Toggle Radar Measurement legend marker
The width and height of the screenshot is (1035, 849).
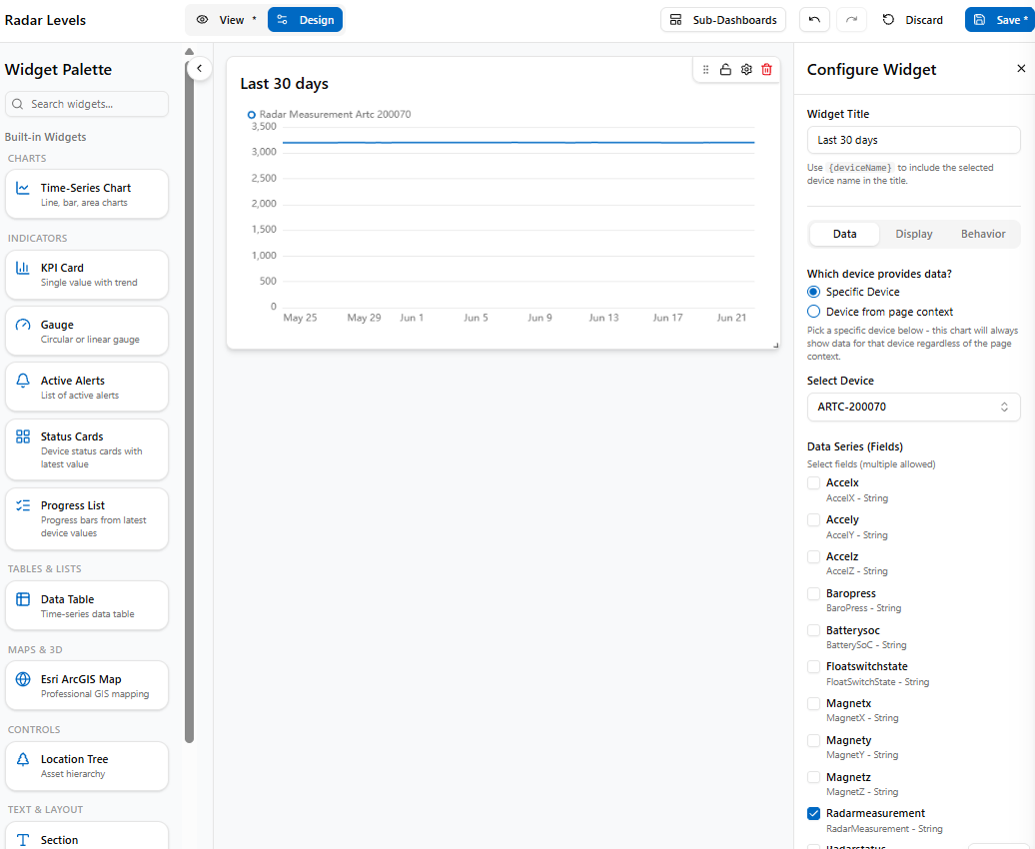click(252, 115)
